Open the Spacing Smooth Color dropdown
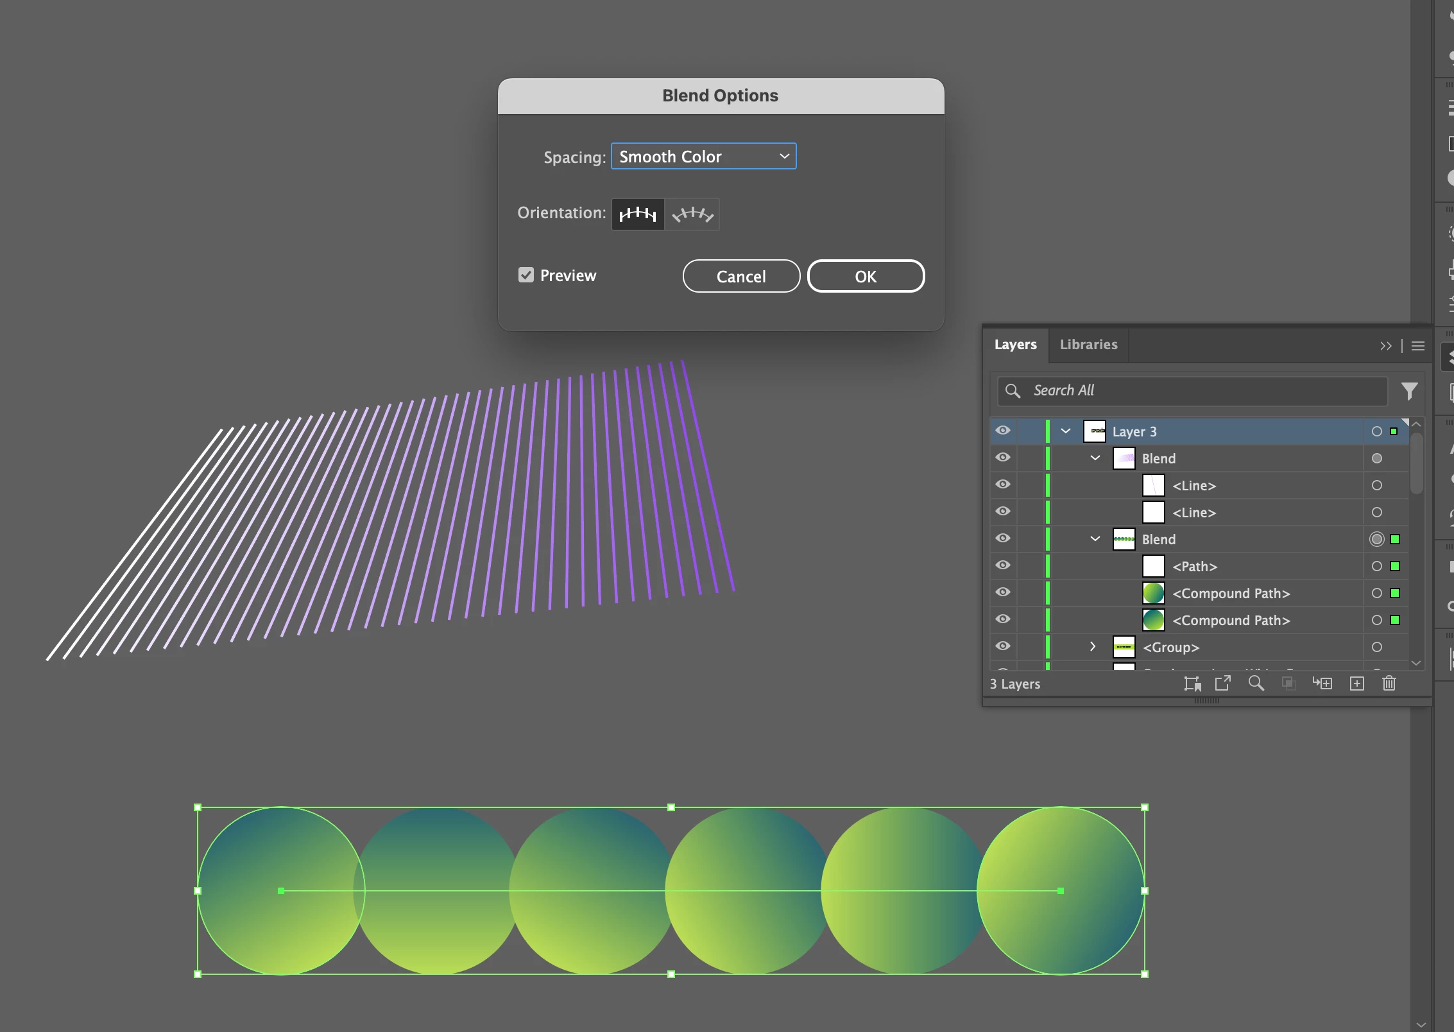This screenshot has height=1032, width=1454. 704,157
